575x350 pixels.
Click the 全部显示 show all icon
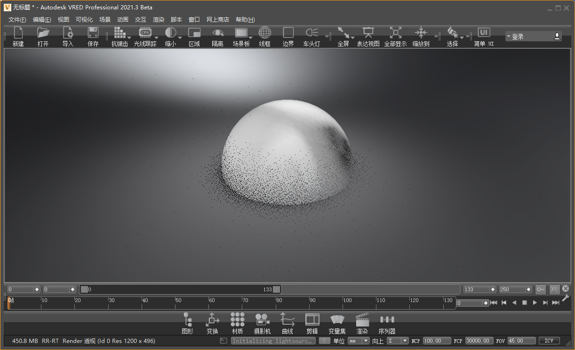tap(395, 33)
